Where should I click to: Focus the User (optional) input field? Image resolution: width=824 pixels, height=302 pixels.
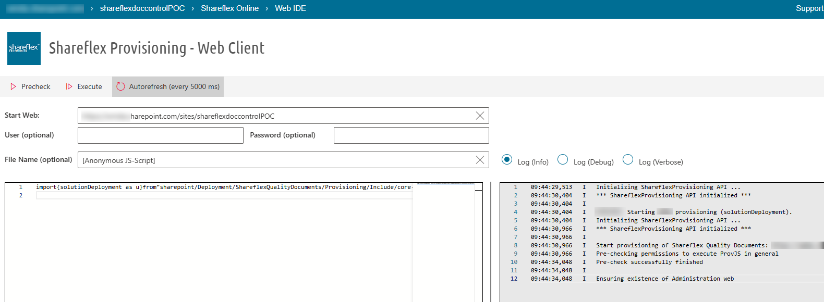[x=161, y=135]
